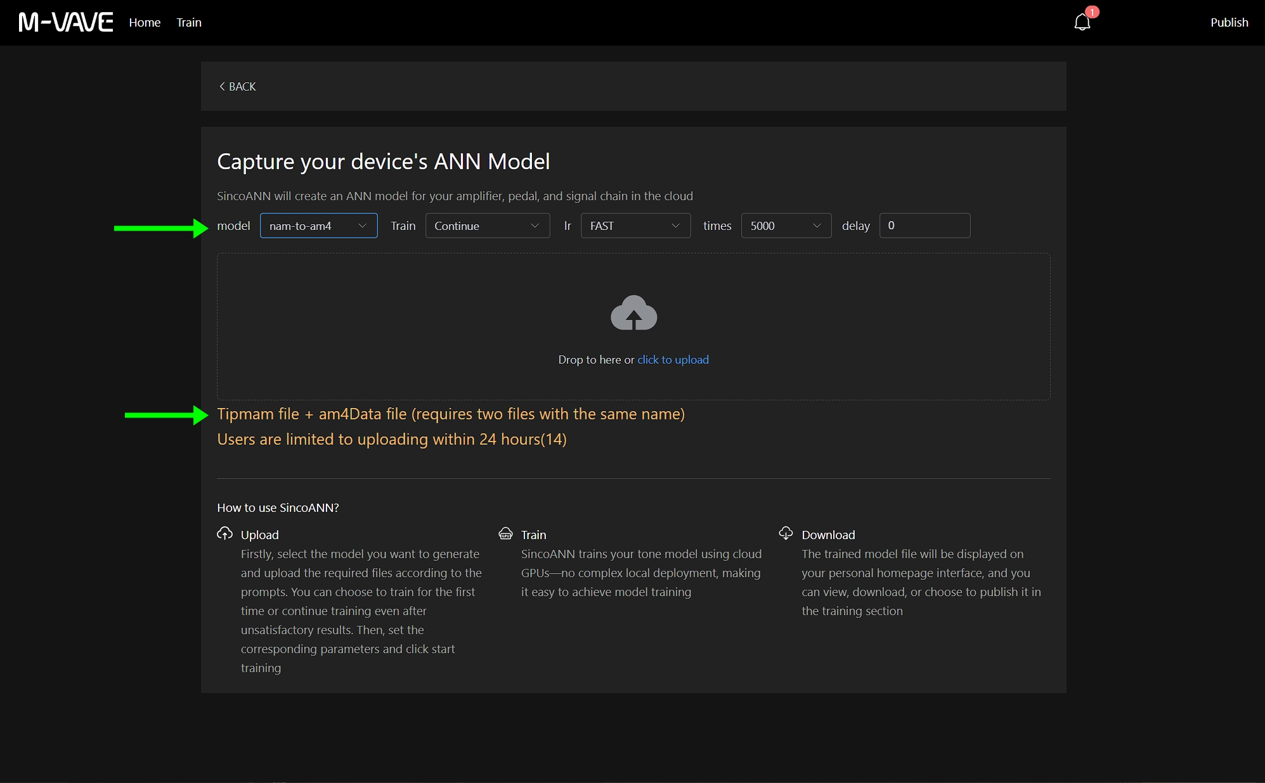Viewport: 1265px width, 783px height.
Task: Click the model dropdown arrow chevron
Action: point(363,226)
